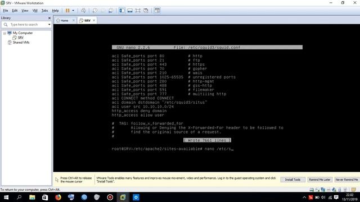Launch Firefox from the taskbar

pyautogui.click(x=58, y=197)
